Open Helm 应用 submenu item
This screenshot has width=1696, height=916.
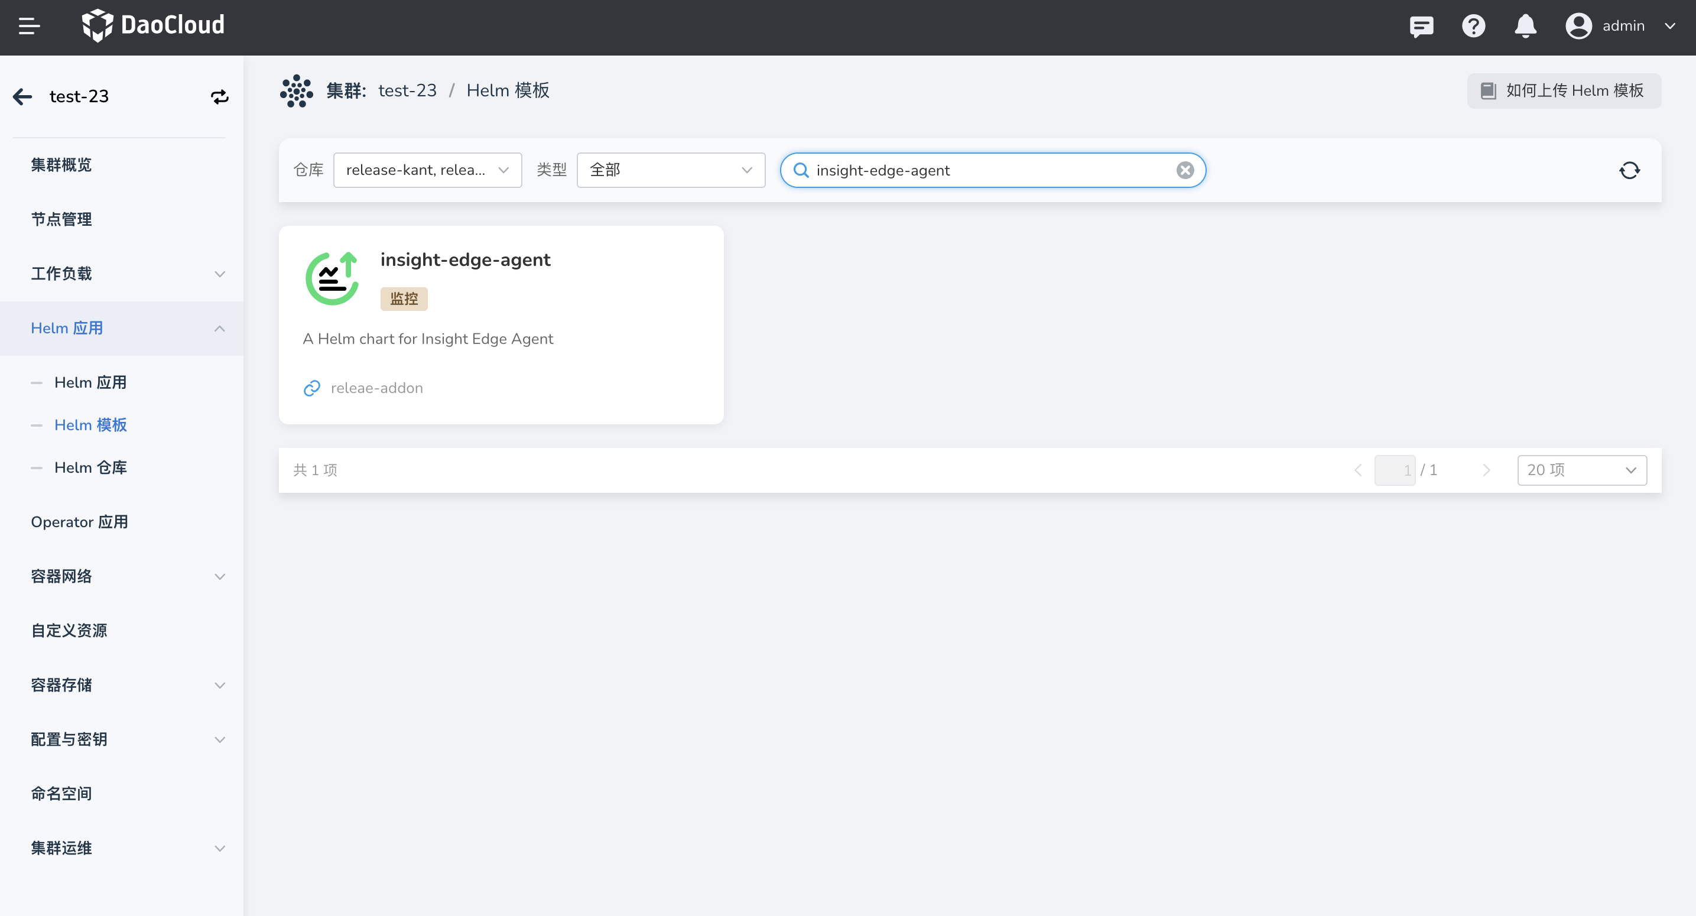click(x=91, y=382)
